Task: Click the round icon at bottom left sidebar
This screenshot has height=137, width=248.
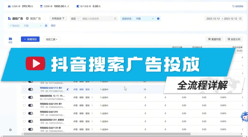Action: (10, 130)
